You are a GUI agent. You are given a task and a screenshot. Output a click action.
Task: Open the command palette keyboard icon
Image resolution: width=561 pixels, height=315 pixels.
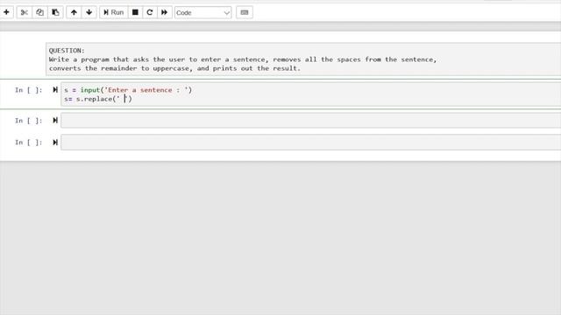pyautogui.click(x=245, y=12)
